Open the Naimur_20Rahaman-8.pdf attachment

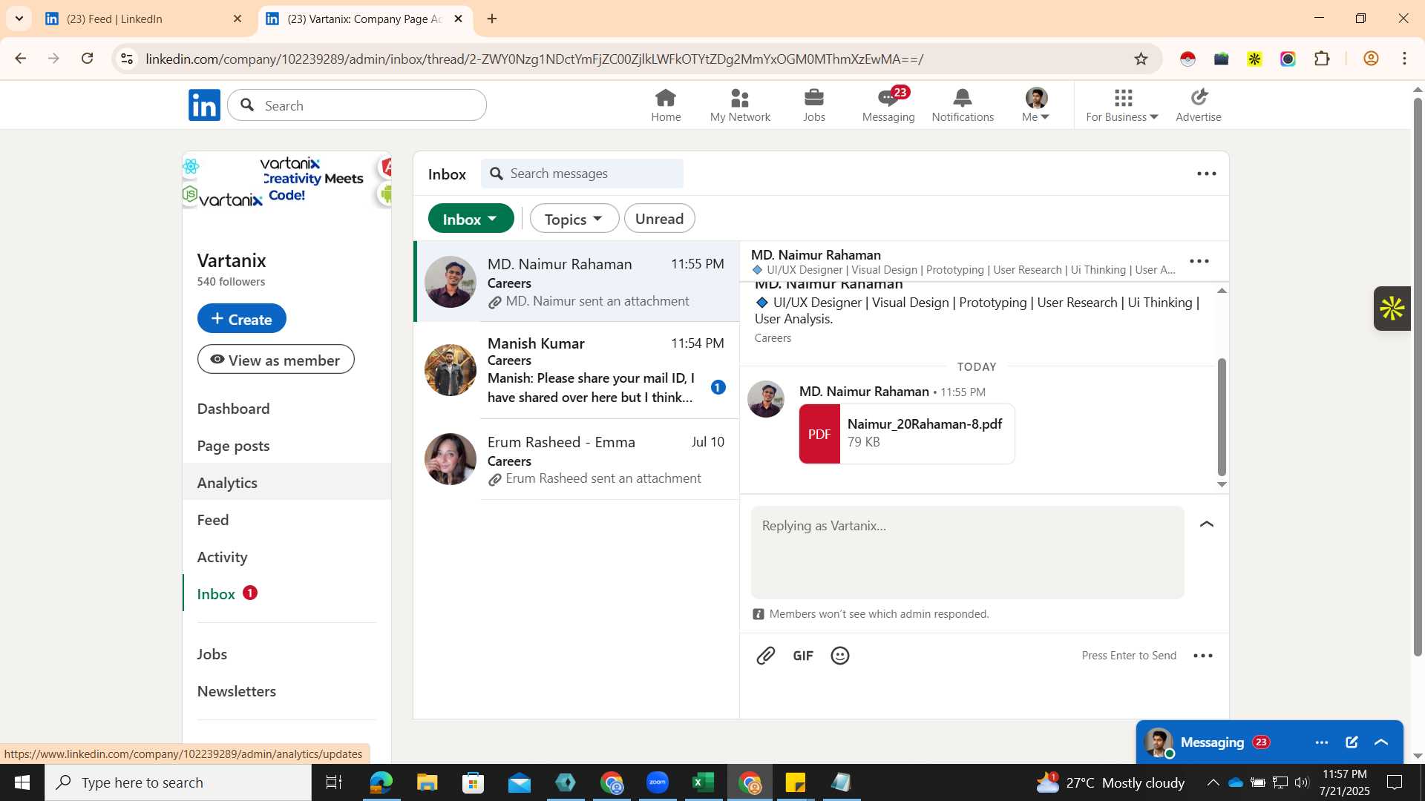pos(907,434)
